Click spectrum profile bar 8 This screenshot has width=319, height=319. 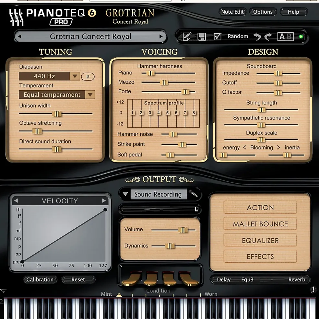tap(194, 113)
